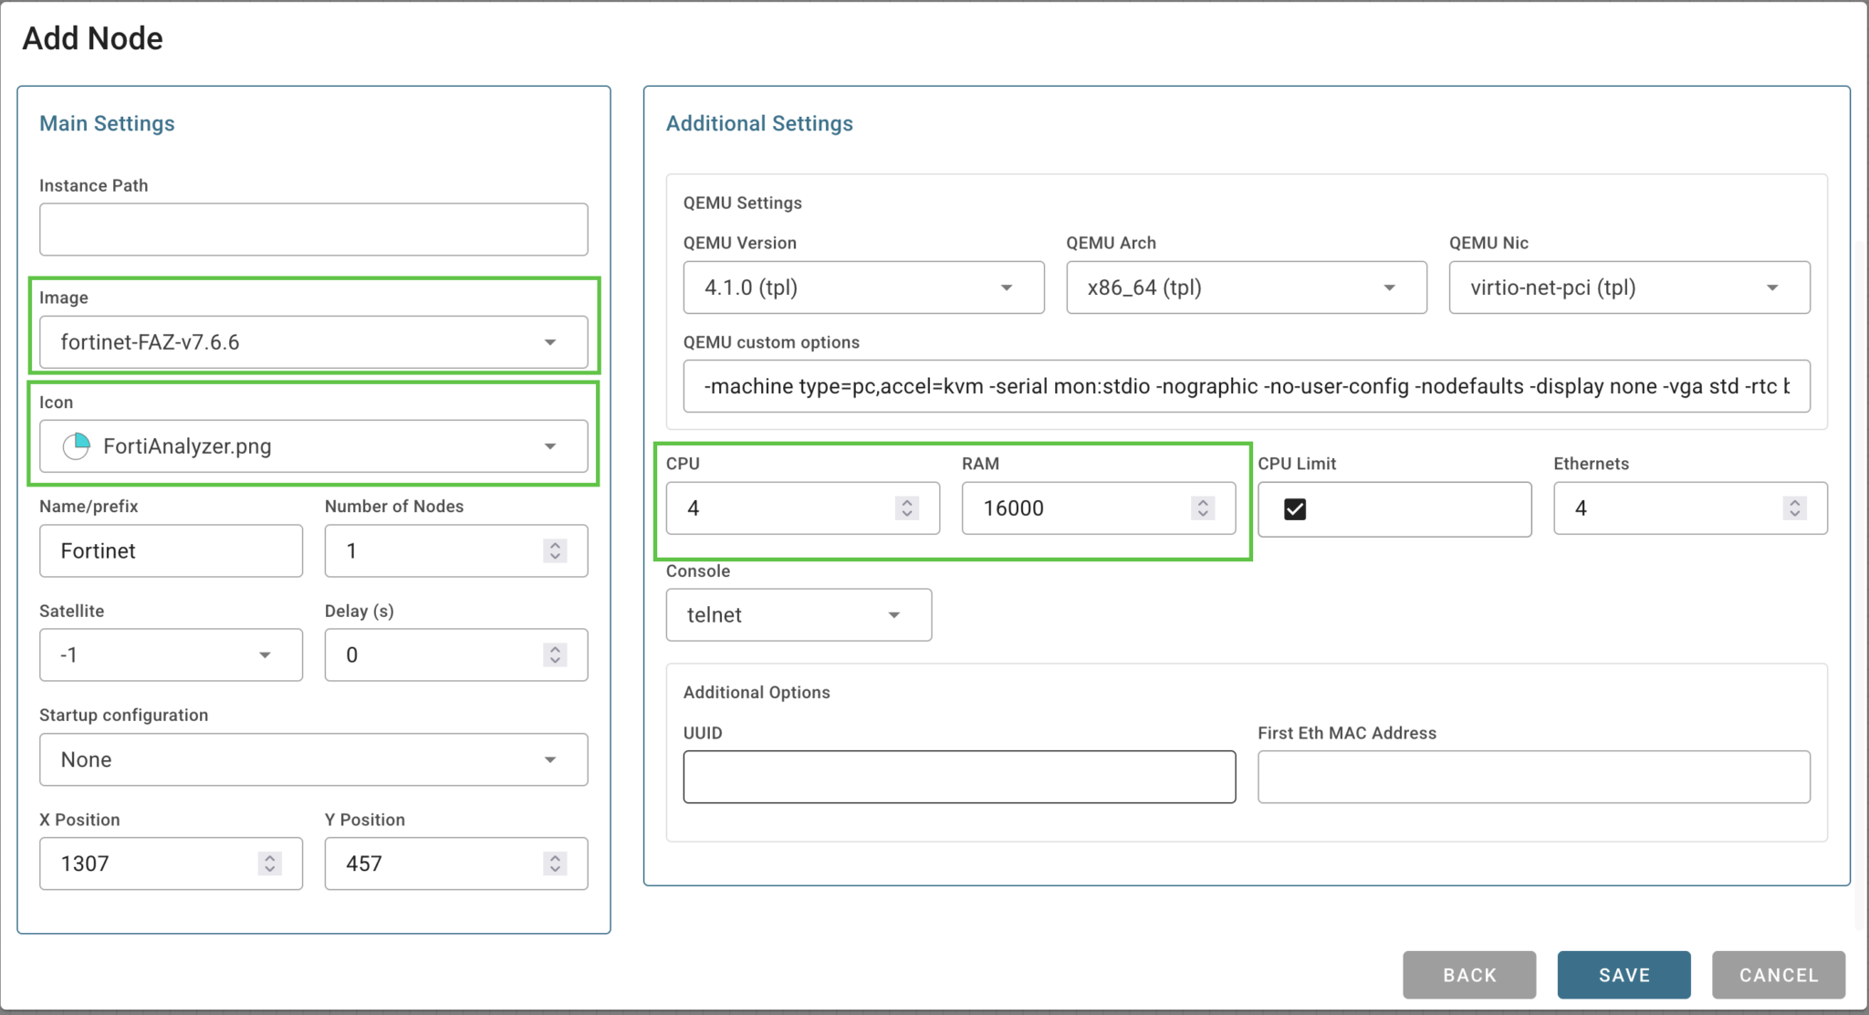
Task: Increase the Ethernets count stepper
Action: coord(1795,502)
